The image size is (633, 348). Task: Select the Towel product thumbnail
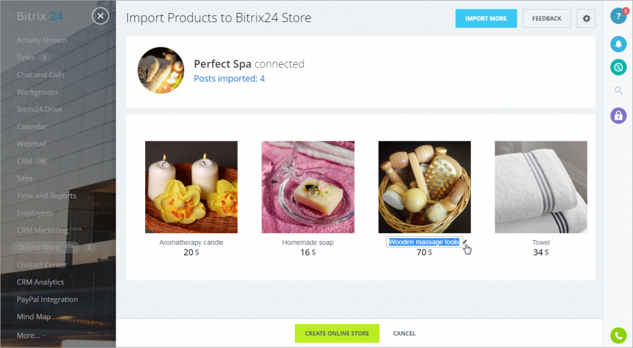click(x=541, y=187)
